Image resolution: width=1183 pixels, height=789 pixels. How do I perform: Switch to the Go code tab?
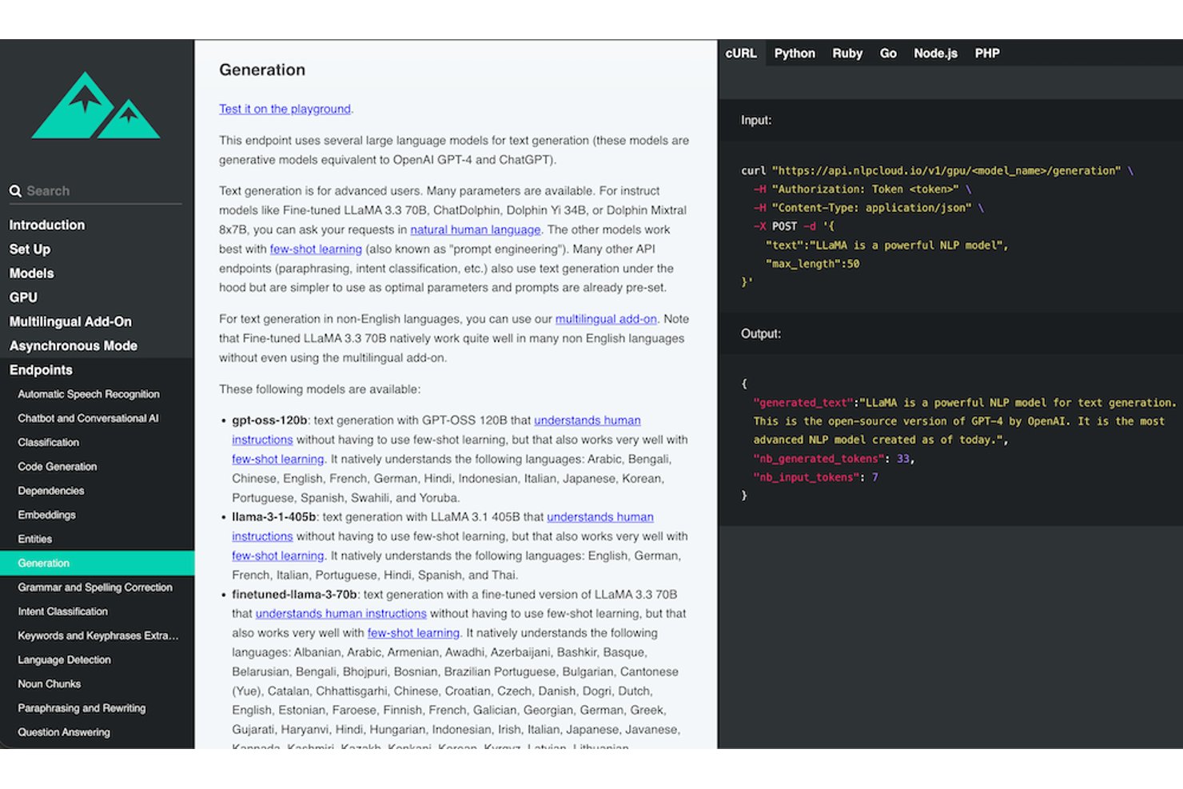tap(888, 53)
